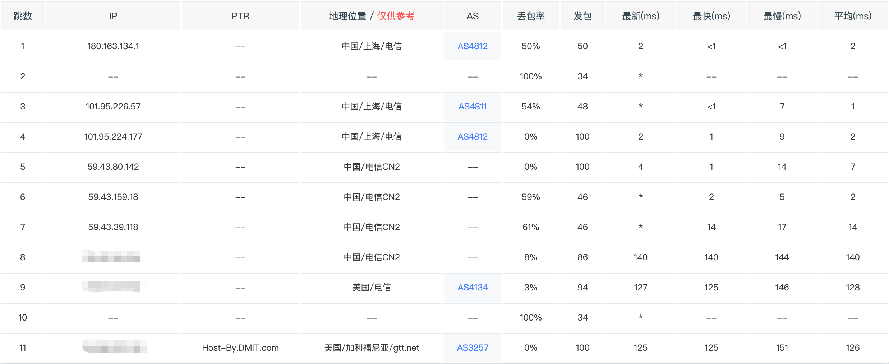Click the IP address 180.163.134.1
Image resolution: width=889 pixels, height=364 pixels.
113,46
